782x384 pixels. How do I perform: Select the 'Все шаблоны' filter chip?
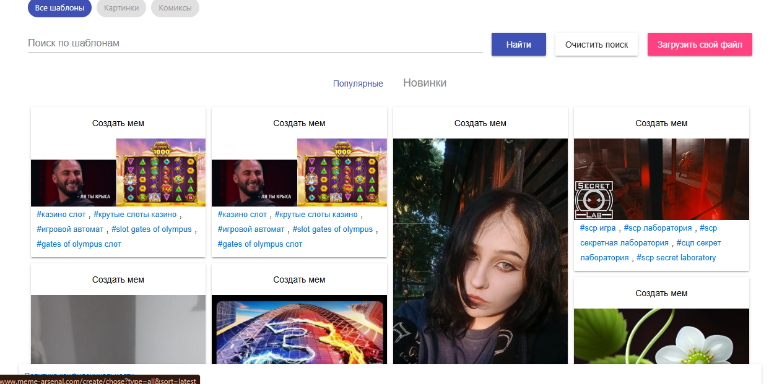(x=59, y=8)
